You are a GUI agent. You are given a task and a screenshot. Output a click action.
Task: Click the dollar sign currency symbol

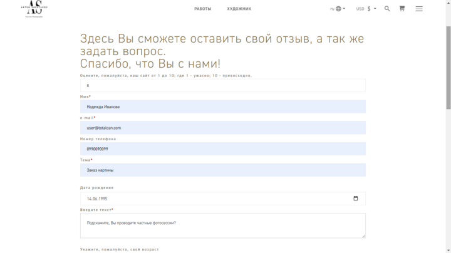pyautogui.click(x=369, y=9)
